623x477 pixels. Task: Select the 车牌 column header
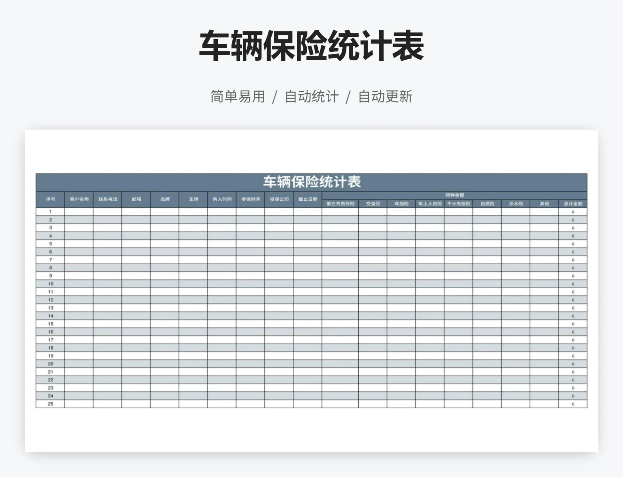click(193, 200)
